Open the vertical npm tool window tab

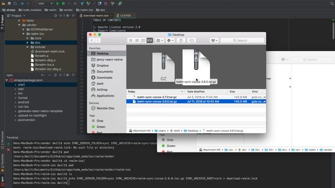(2, 181)
